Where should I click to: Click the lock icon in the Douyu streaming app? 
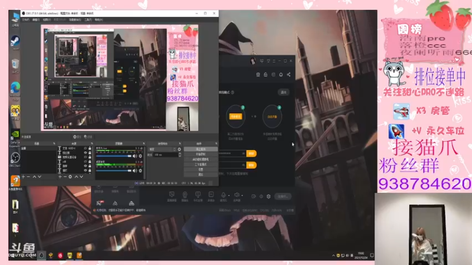(265, 75)
